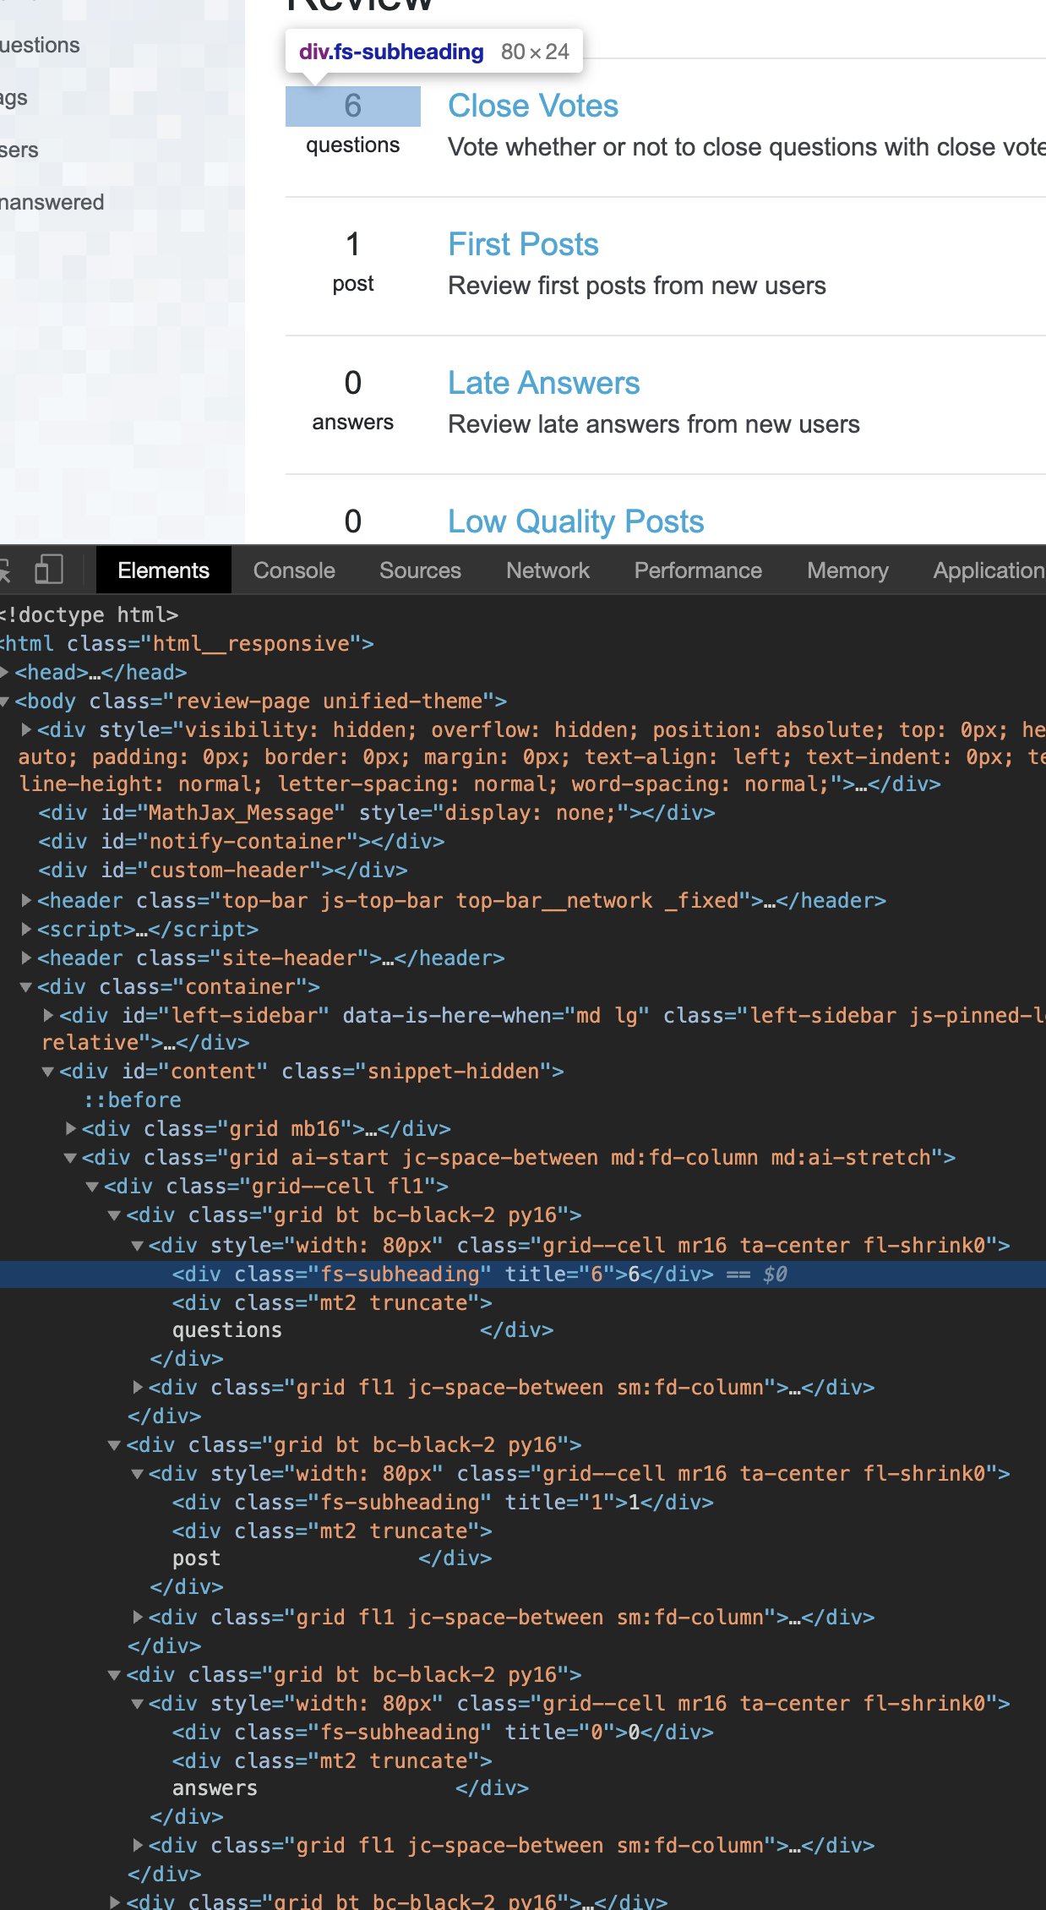This screenshot has width=1046, height=1910.
Task: Open the Close Votes review queue
Action: coord(533,106)
